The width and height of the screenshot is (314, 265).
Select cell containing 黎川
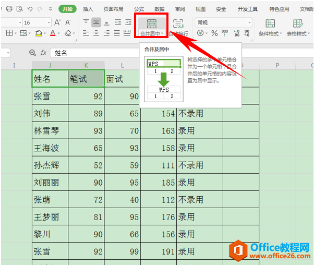(50, 234)
